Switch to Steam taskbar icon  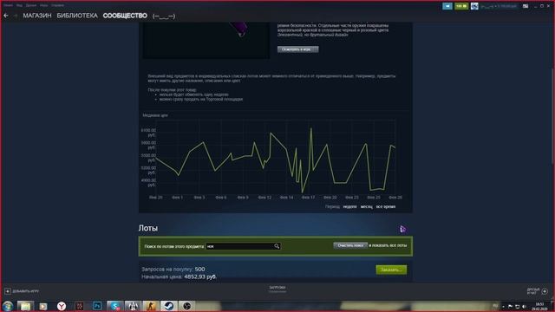(169, 306)
